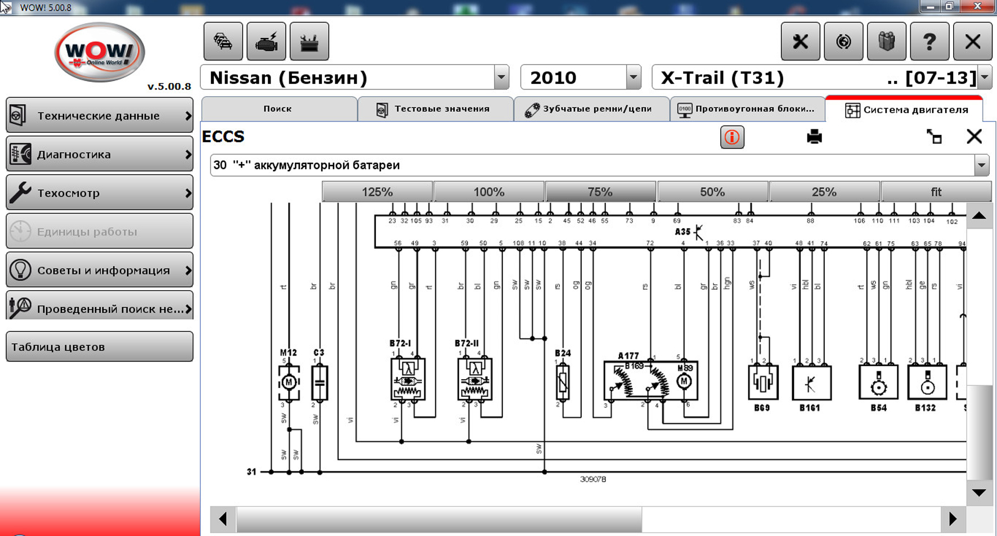This screenshot has height=536, width=997.
Task: Close the ECCS diagram panel
Action: (974, 137)
